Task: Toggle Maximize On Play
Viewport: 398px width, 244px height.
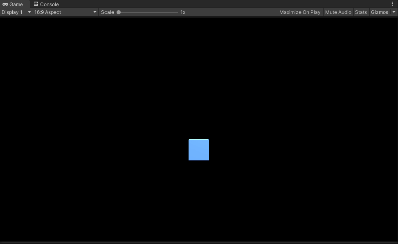Action: (300, 12)
